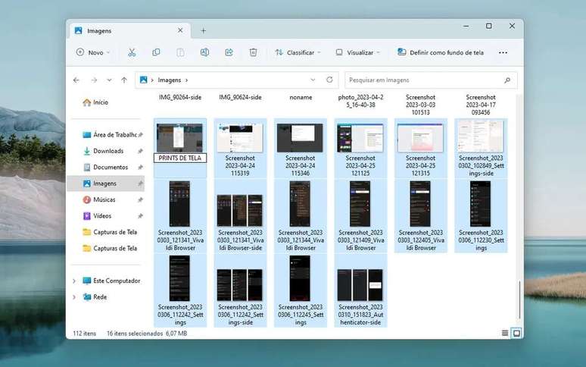Image resolution: width=586 pixels, height=367 pixels.
Task: Click file name photo_2023-04-25_16-40-38
Action: 360,101
